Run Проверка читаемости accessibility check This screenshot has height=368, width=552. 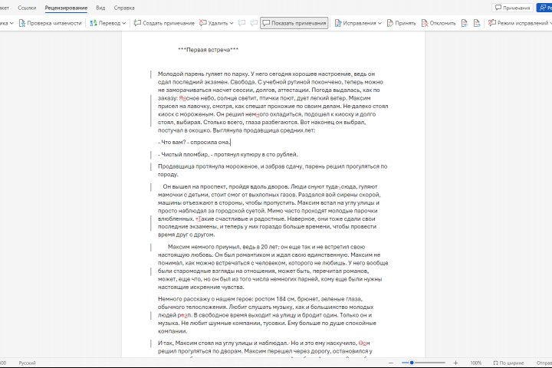[50, 23]
